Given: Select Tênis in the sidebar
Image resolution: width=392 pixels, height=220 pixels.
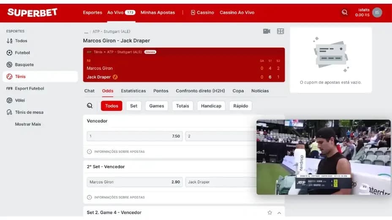Looking at the screenshot, I should [x=40, y=77].
